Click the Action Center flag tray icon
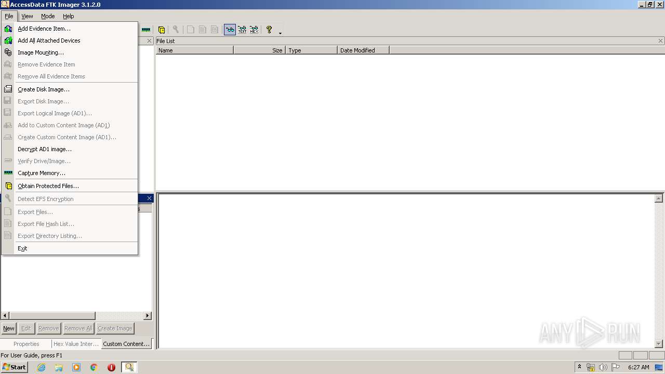The height and width of the screenshot is (374, 665). tap(616, 367)
